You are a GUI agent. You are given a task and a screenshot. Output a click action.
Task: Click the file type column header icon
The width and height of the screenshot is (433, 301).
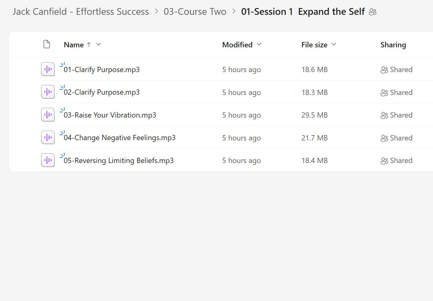[47, 44]
